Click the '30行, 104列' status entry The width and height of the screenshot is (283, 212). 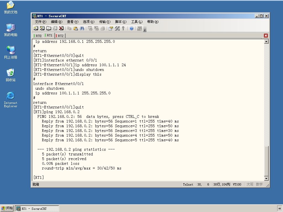pos(222,184)
